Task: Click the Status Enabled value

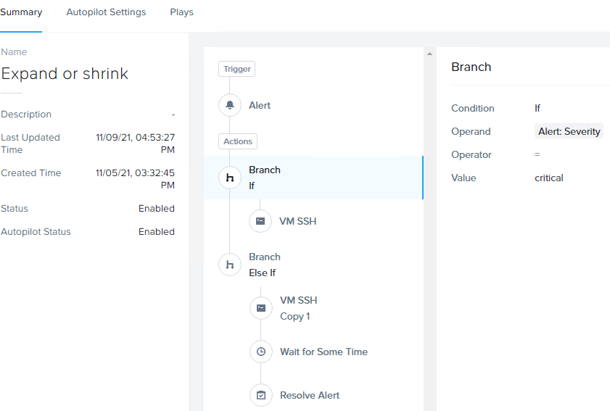Action: tap(157, 209)
